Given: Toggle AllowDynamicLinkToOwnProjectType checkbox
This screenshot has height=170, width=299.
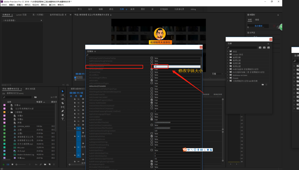Looking at the screenshot, I should pyautogui.click(x=152, y=89).
